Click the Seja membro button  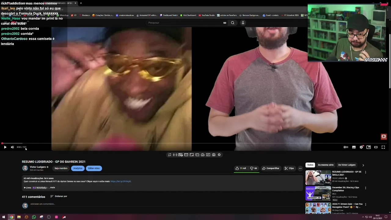(x=61, y=168)
